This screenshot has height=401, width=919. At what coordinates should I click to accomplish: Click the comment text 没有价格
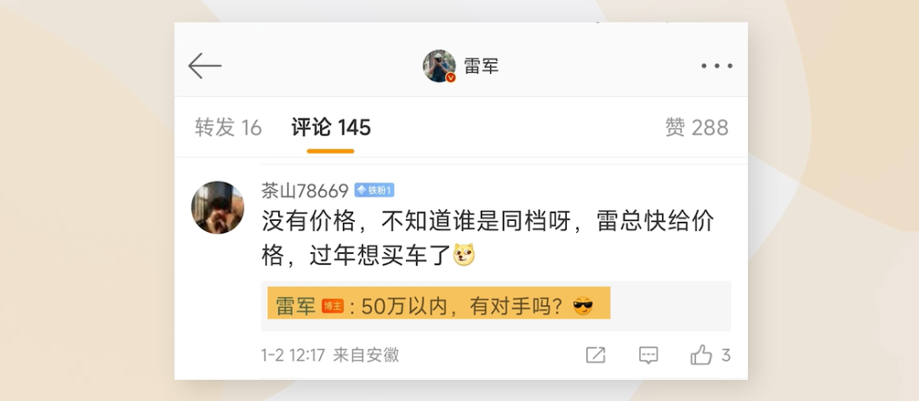308,223
